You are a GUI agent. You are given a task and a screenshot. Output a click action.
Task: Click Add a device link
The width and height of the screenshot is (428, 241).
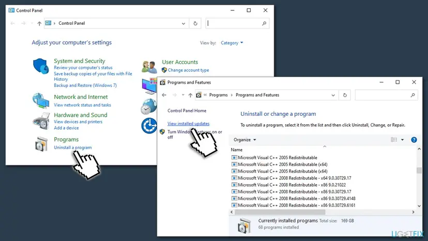(66, 128)
